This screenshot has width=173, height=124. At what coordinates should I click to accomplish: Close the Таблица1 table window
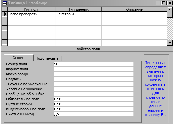(x=170, y=3)
